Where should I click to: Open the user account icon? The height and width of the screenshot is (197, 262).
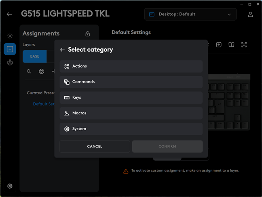coord(250,15)
